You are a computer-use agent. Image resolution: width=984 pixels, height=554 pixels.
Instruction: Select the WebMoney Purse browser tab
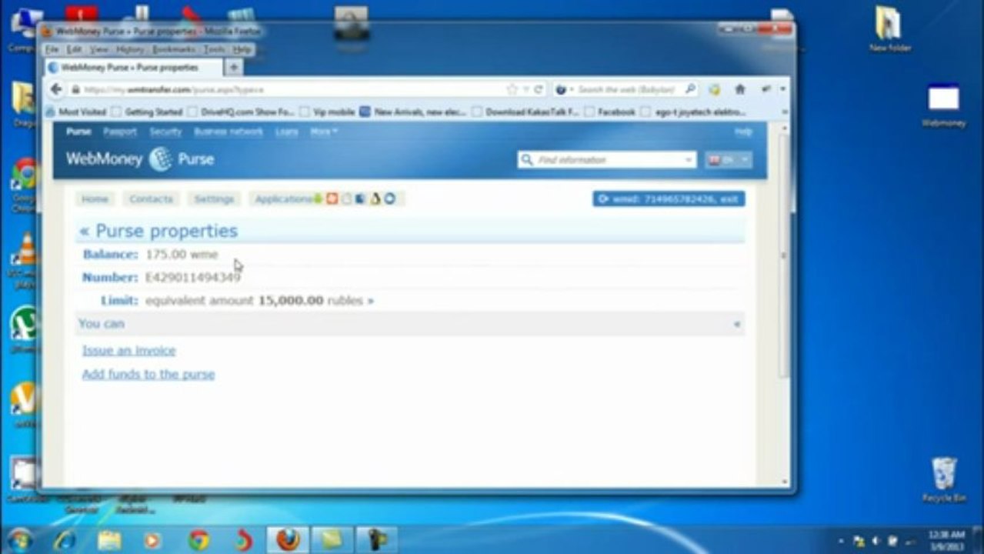134,68
